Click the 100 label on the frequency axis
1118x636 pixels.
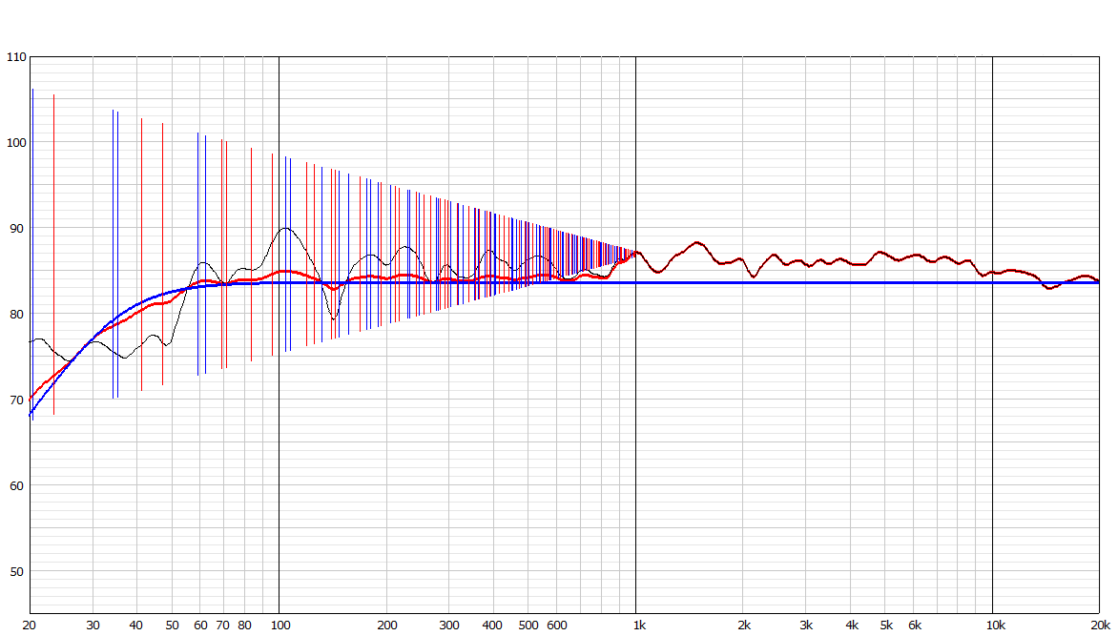tap(280, 626)
